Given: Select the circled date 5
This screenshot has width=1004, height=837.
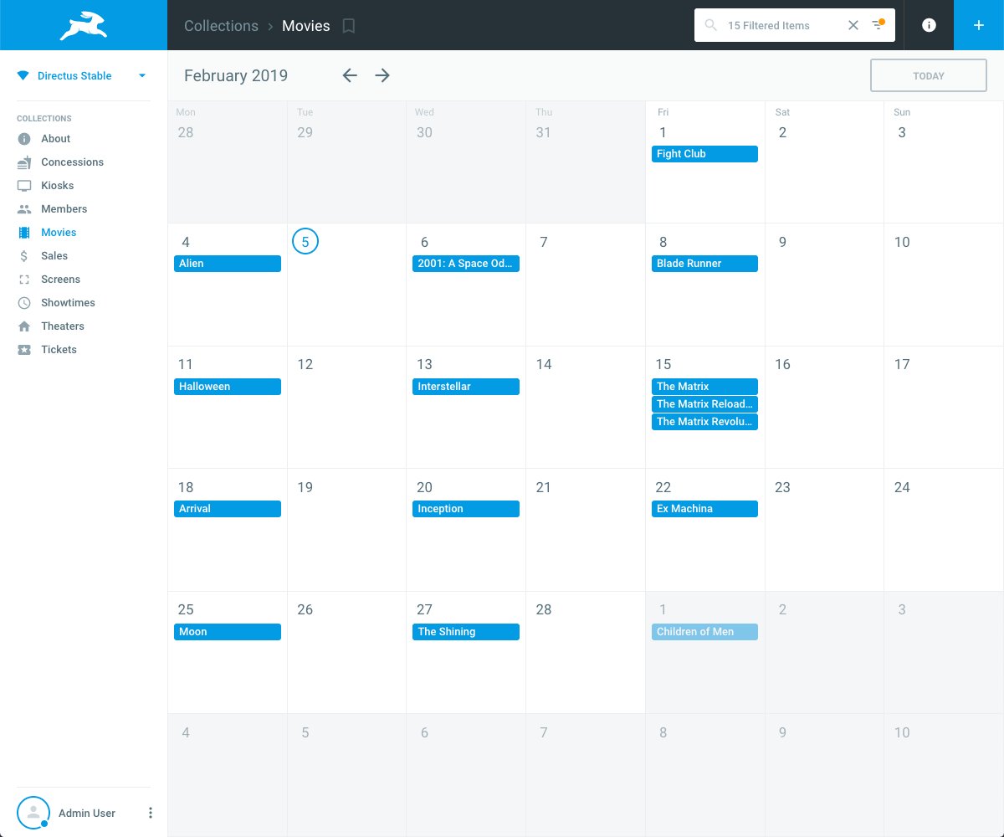Looking at the screenshot, I should point(305,242).
